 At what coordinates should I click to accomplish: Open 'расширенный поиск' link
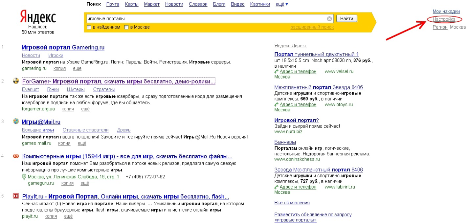point(312,27)
